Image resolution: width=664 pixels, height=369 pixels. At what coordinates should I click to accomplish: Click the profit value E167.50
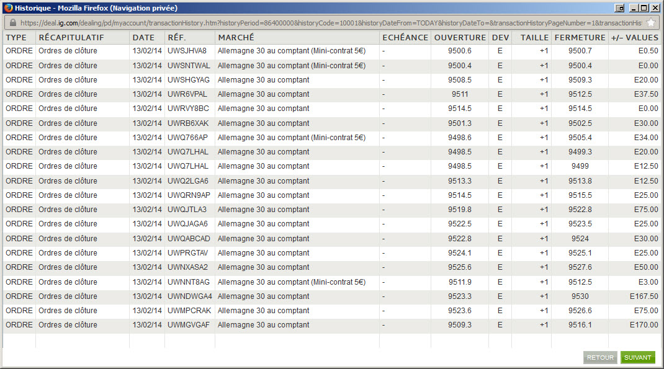click(644, 296)
